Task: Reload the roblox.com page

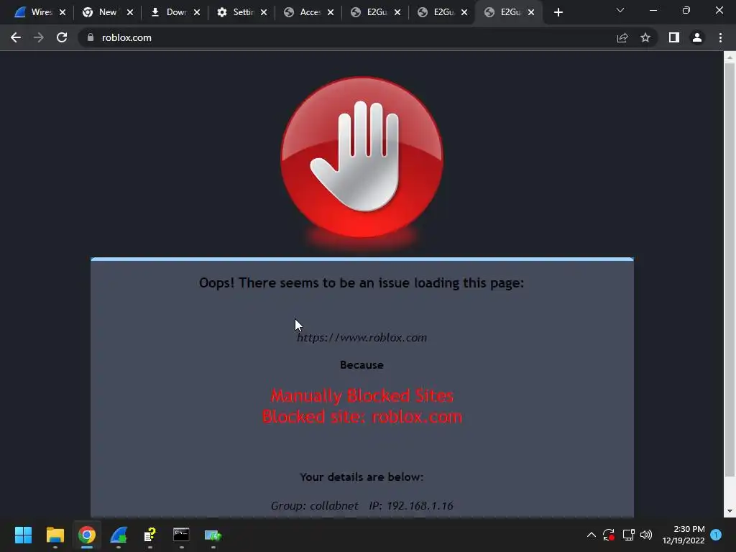Action: coord(62,37)
